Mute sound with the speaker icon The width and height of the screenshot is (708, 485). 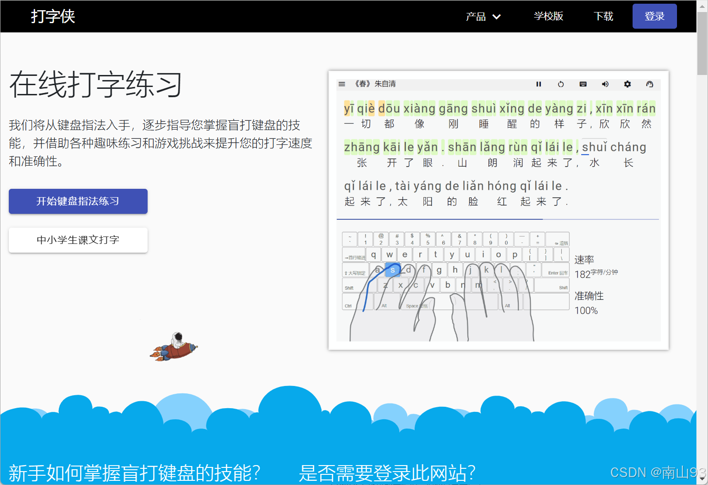coord(605,84)
